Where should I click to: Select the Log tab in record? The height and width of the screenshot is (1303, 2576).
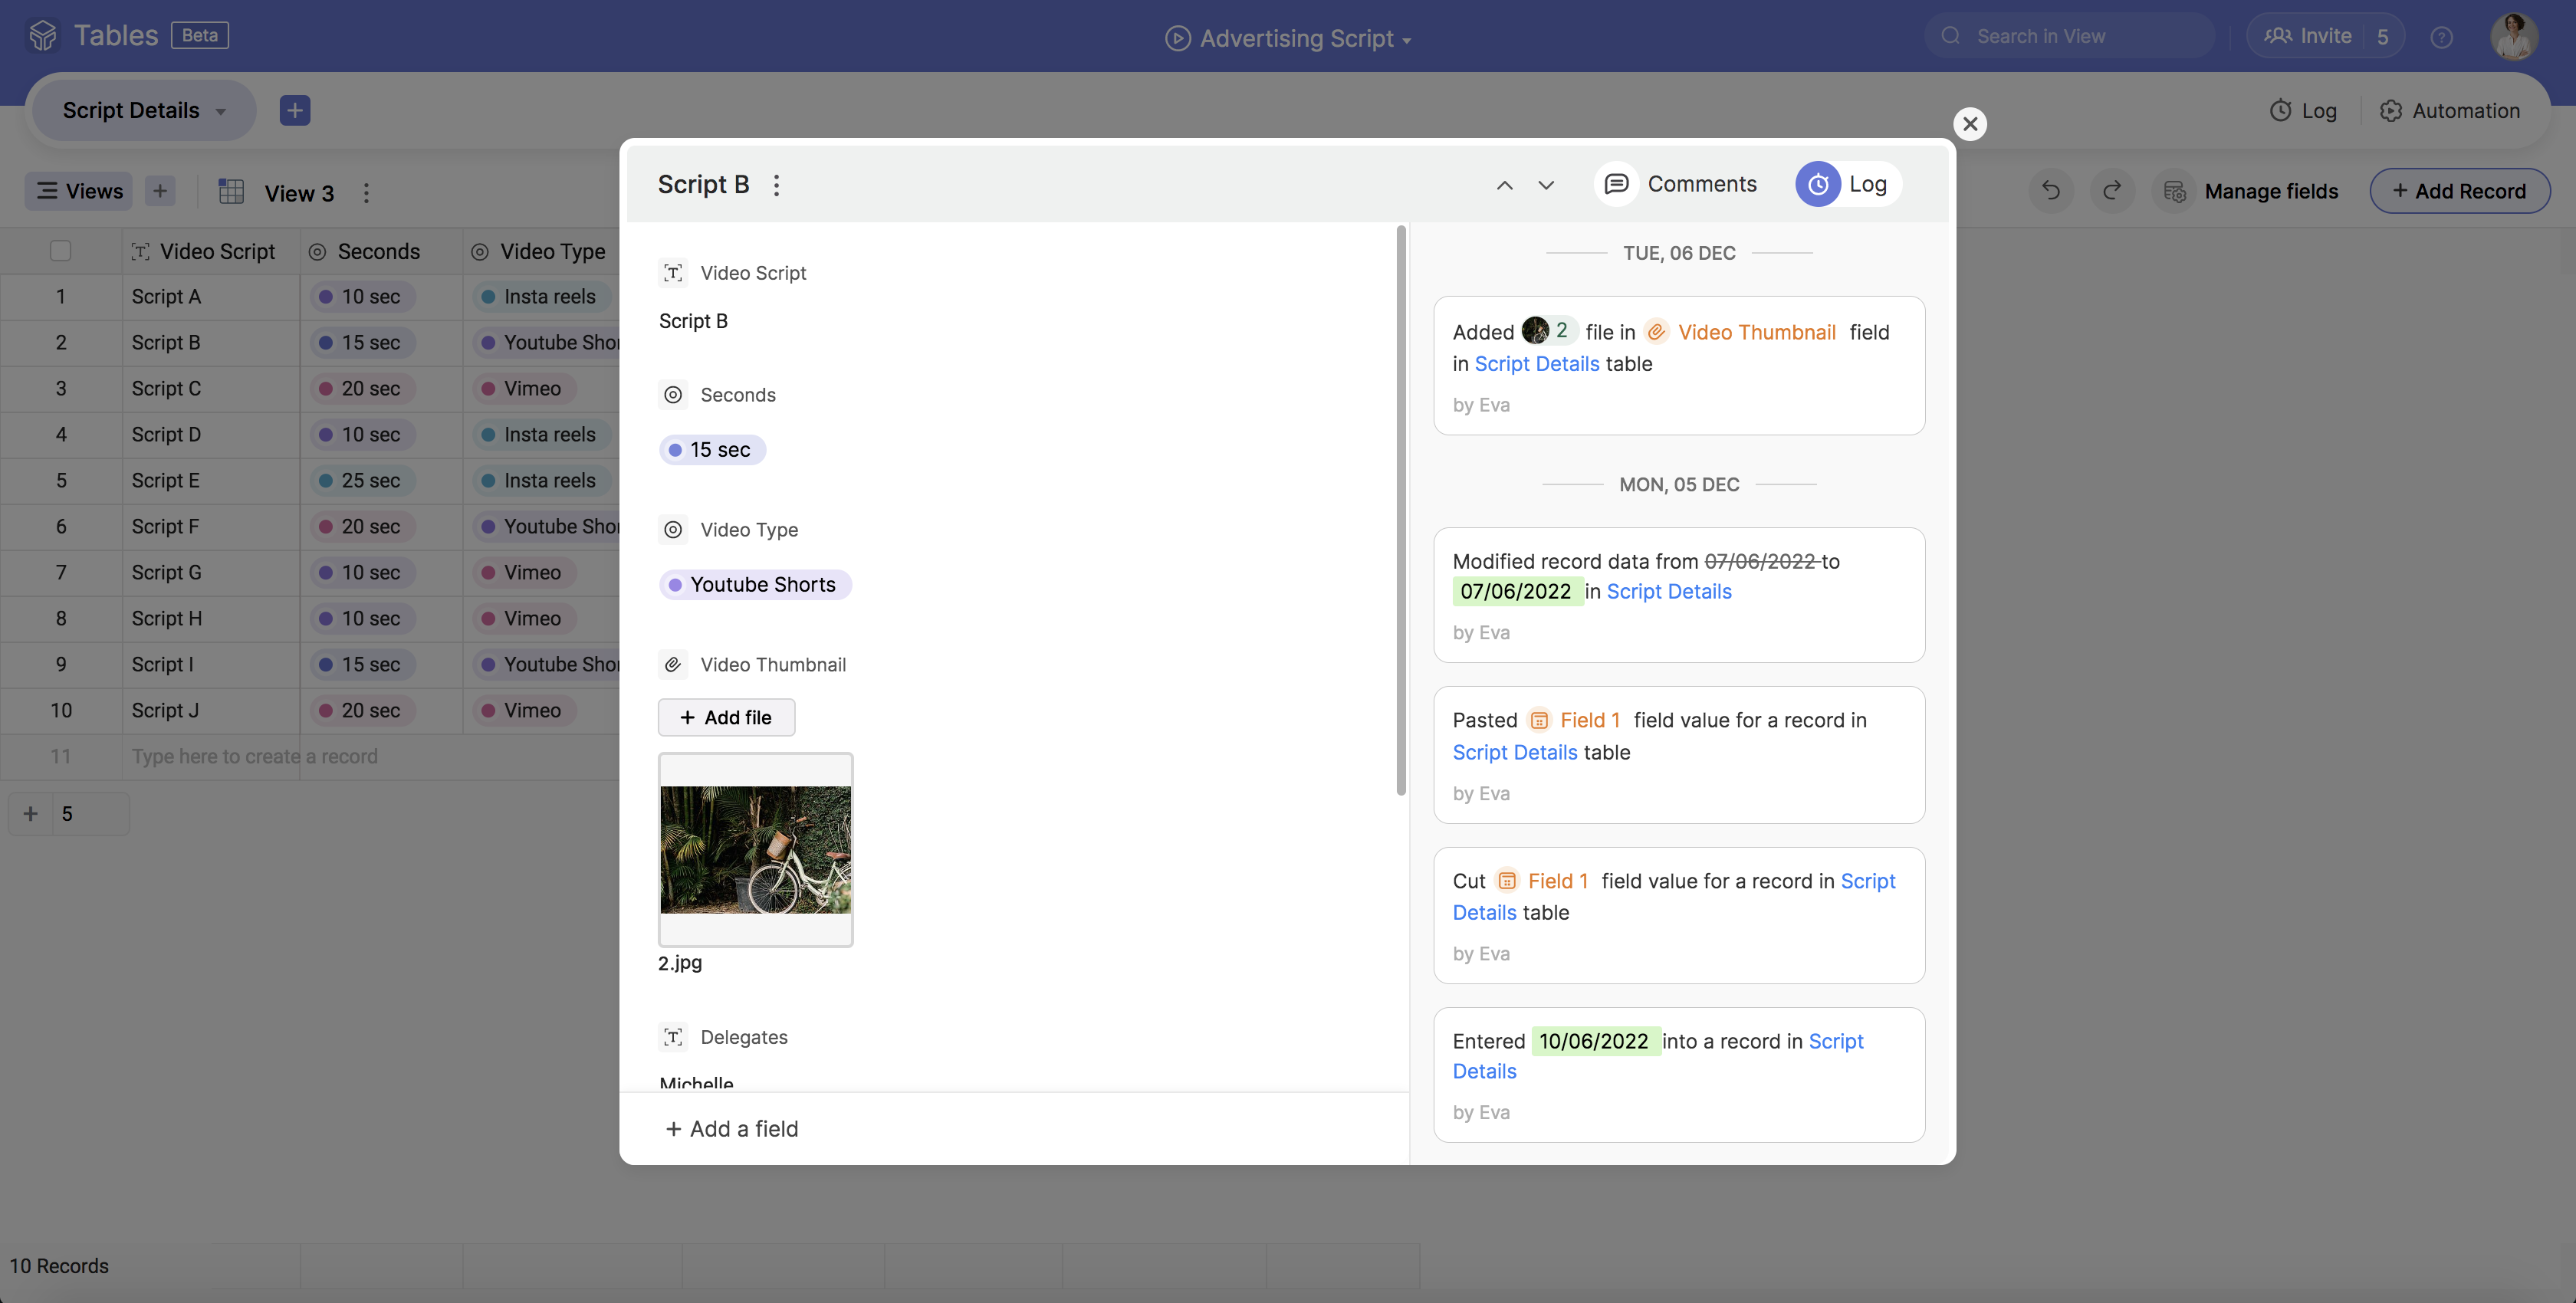pyautogui.click(x=1846, y=184)
